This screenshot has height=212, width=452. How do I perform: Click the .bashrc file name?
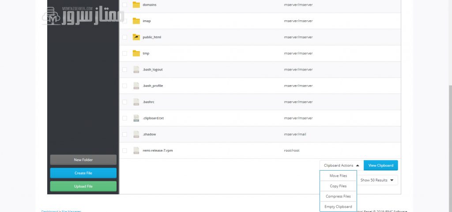click(148, 102)
